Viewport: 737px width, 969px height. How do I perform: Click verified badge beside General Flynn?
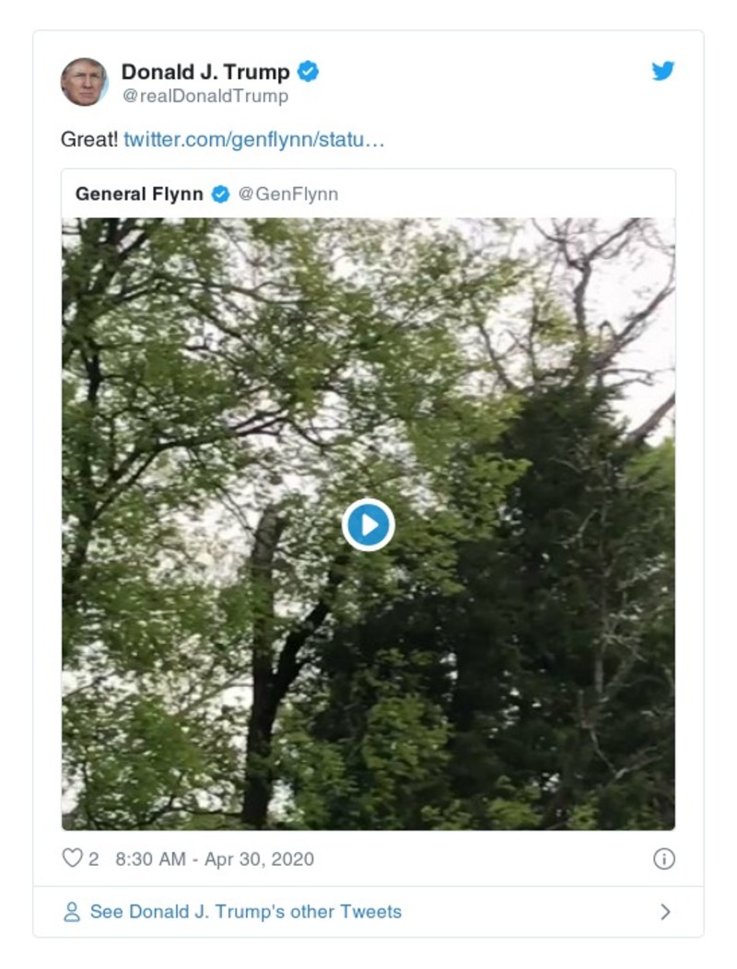click(x=220, y=193)
